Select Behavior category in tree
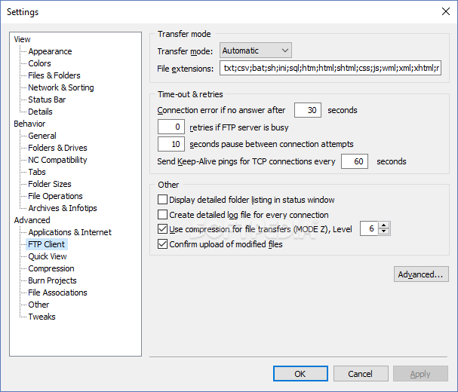The image size is (458, 392). point(29,124)
